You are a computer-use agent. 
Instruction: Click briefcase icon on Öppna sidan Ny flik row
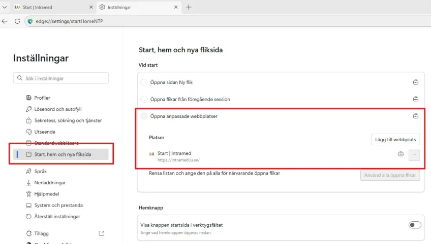(x=416, y=82)
